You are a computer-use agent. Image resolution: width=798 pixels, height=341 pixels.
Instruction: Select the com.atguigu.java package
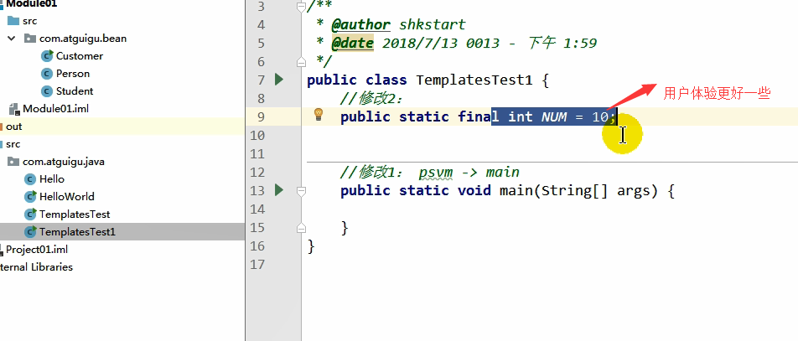pos(63,162)
